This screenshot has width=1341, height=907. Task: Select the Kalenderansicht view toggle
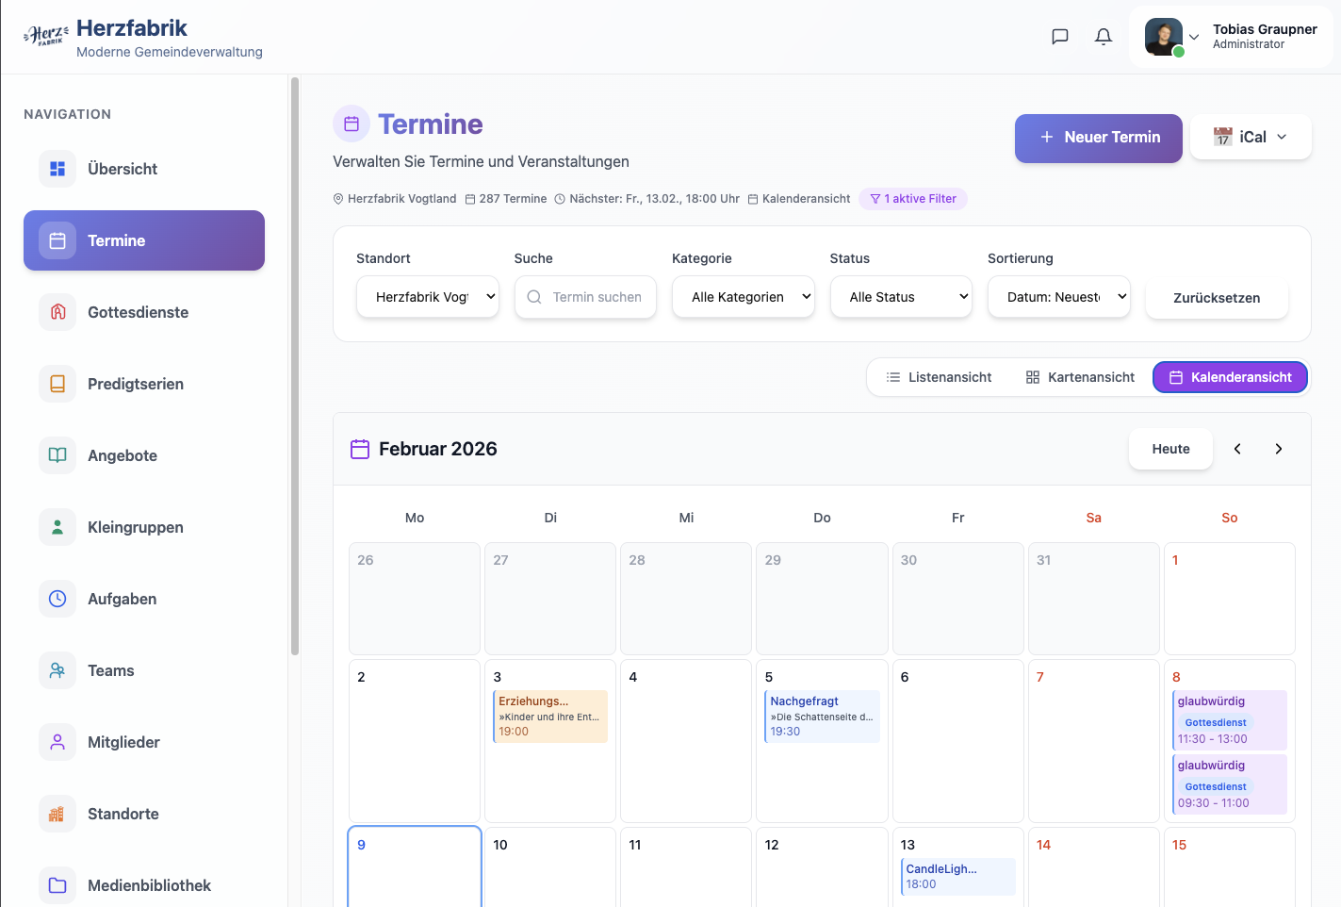point(1230,377)
